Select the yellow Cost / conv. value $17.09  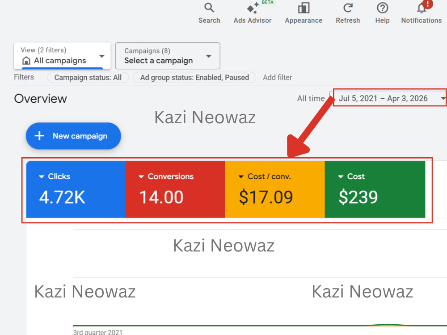tap(266, 197)
